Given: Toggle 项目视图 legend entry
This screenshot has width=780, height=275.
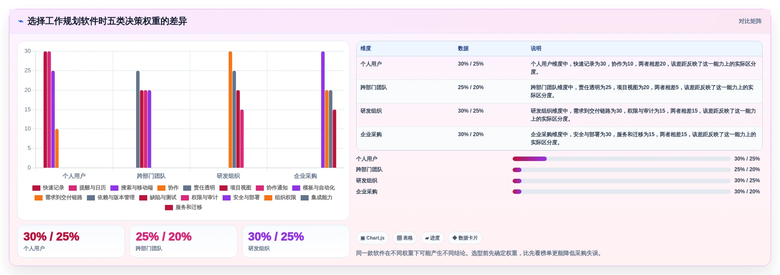Looking at the screenshot, I should point(235,188).
